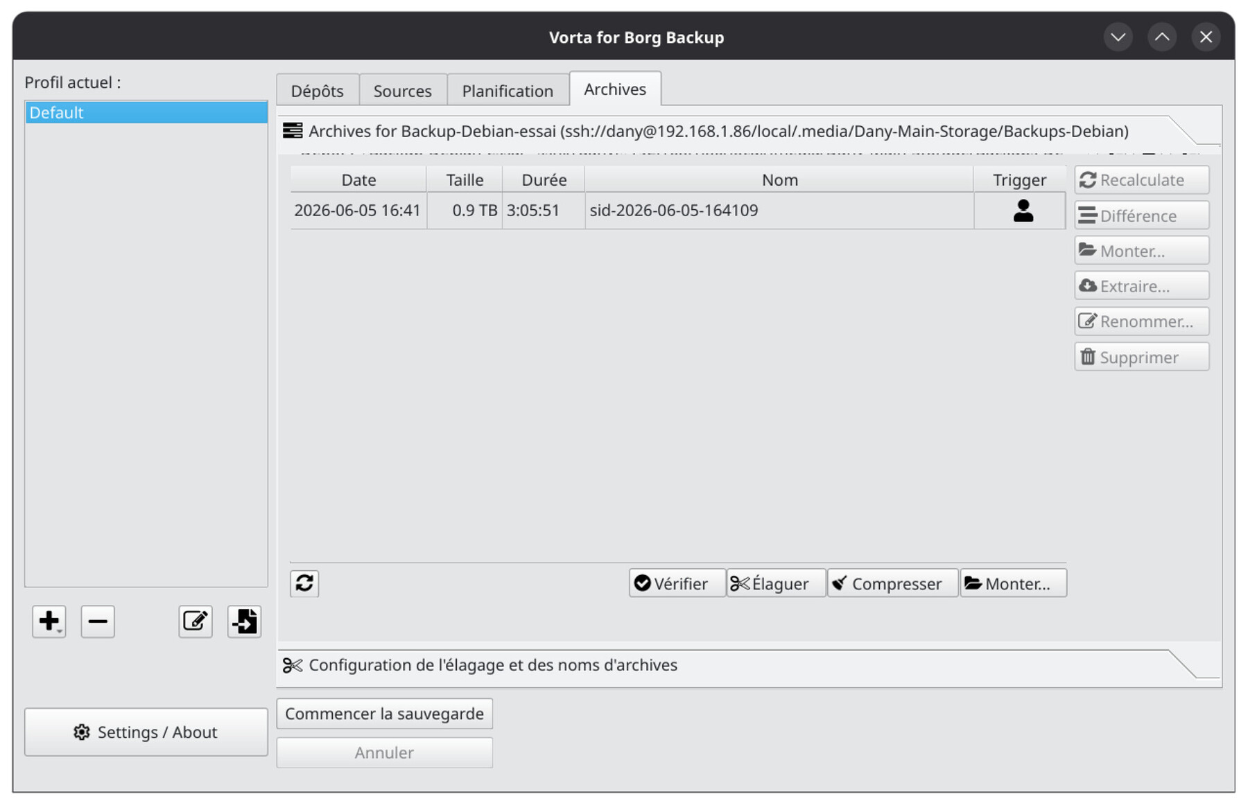Image resolution: width=1248 pixels, height=805 pixels.
Task: Click the refresh archives icon button
Action: 304,583
